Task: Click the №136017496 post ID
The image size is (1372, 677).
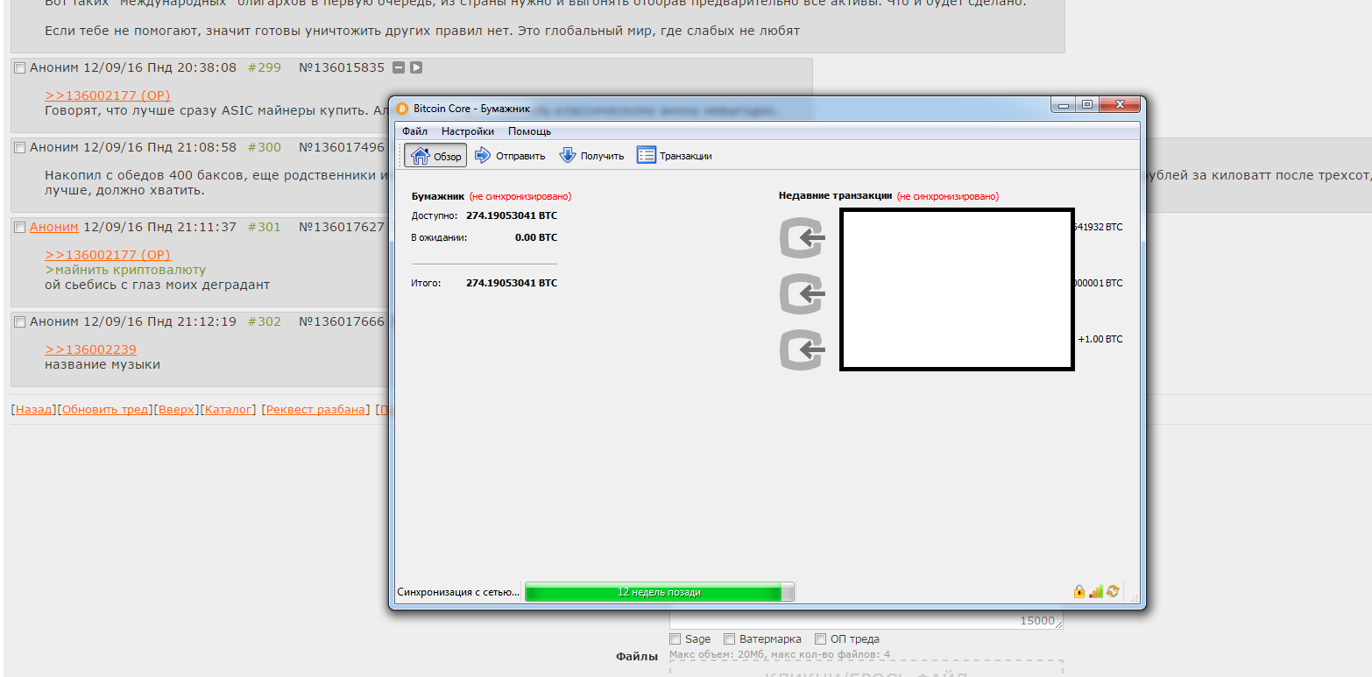Action: (x=342, y=147)
